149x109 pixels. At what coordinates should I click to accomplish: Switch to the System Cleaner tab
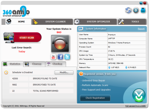(x=52, y=22)
